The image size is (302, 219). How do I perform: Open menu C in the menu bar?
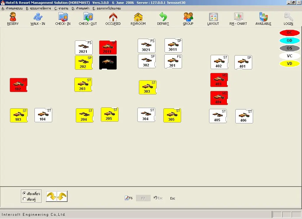(61, 8)
